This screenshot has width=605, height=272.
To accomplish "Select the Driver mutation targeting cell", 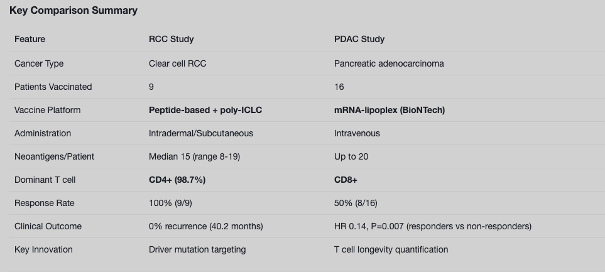I will [197, 249].
